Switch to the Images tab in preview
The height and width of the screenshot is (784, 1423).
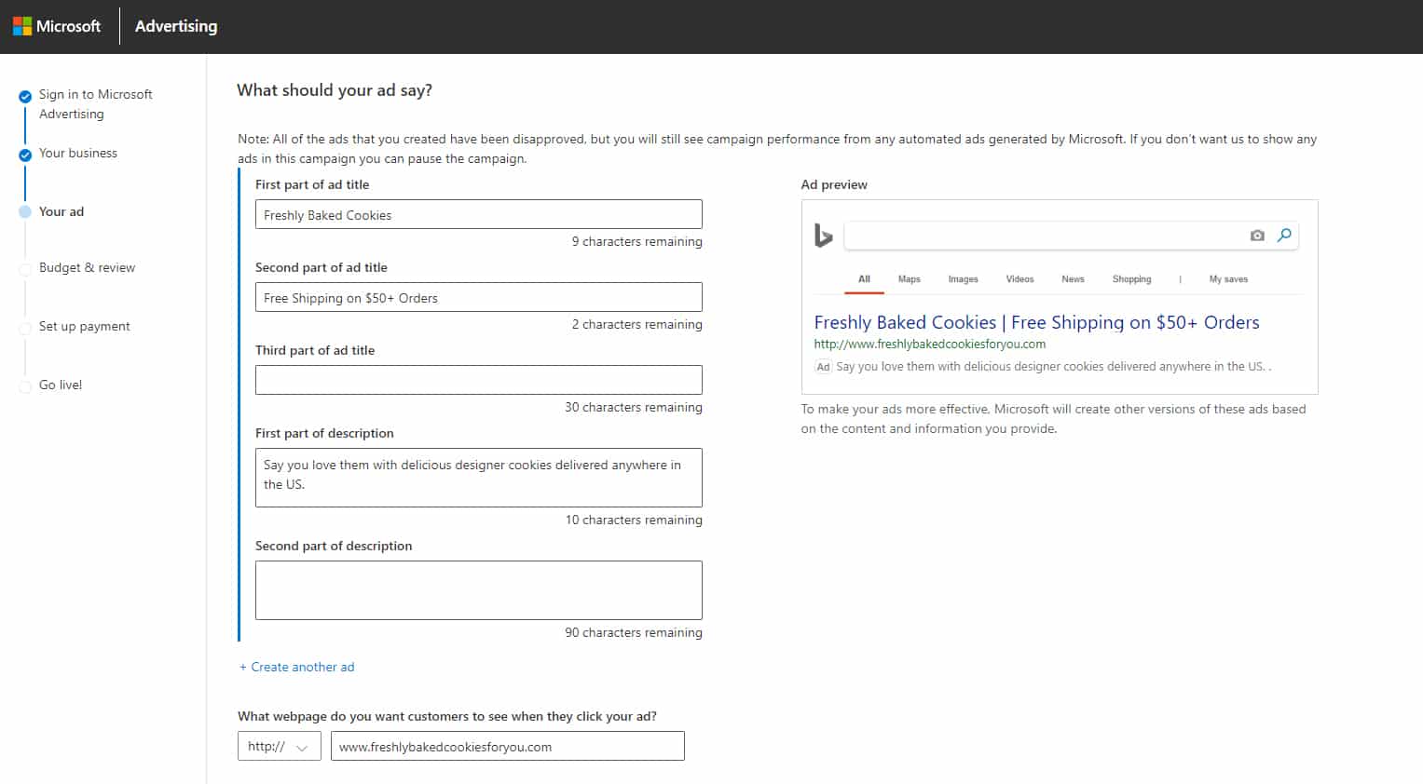[963, 278]
